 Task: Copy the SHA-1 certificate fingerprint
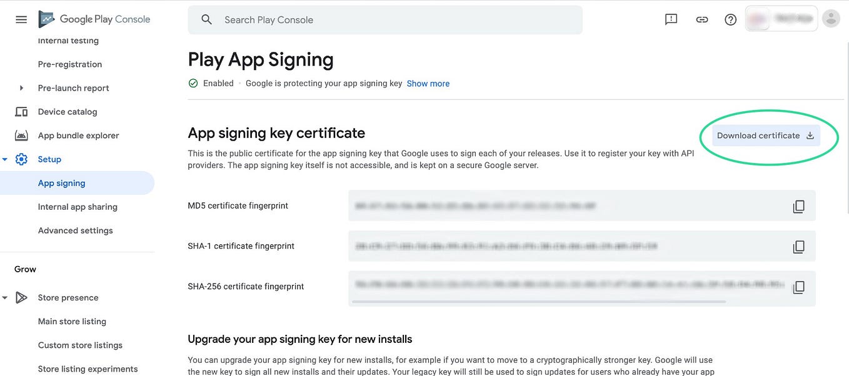(x=798, y=246)
